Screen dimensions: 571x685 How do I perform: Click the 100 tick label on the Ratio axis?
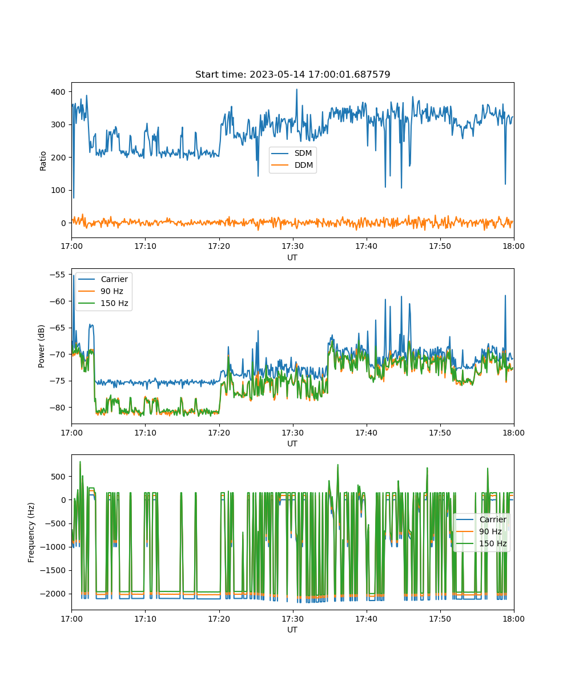coord(59,190)
